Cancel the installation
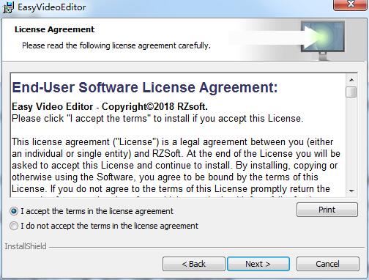 pos(327,264)
